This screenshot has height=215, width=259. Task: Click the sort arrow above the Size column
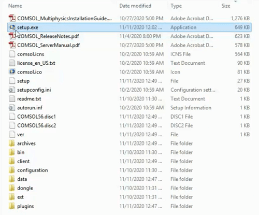[x=236, y=2]
